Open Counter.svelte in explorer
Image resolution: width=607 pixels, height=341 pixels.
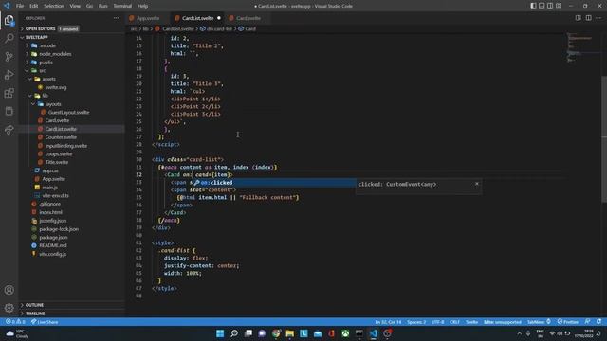pyautogui.click(x=61, y=137)
